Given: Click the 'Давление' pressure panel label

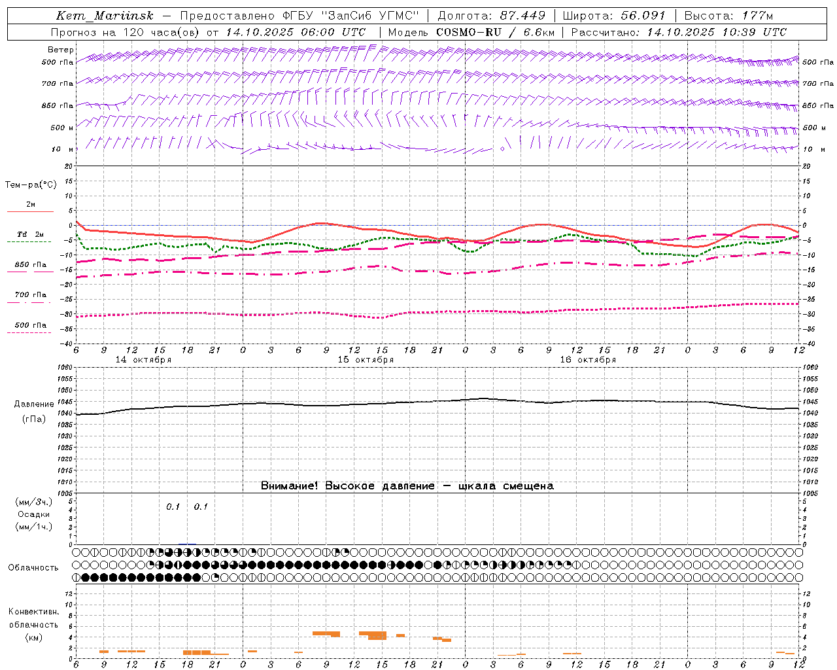Looking at the screenshot, I should [34, 404].
